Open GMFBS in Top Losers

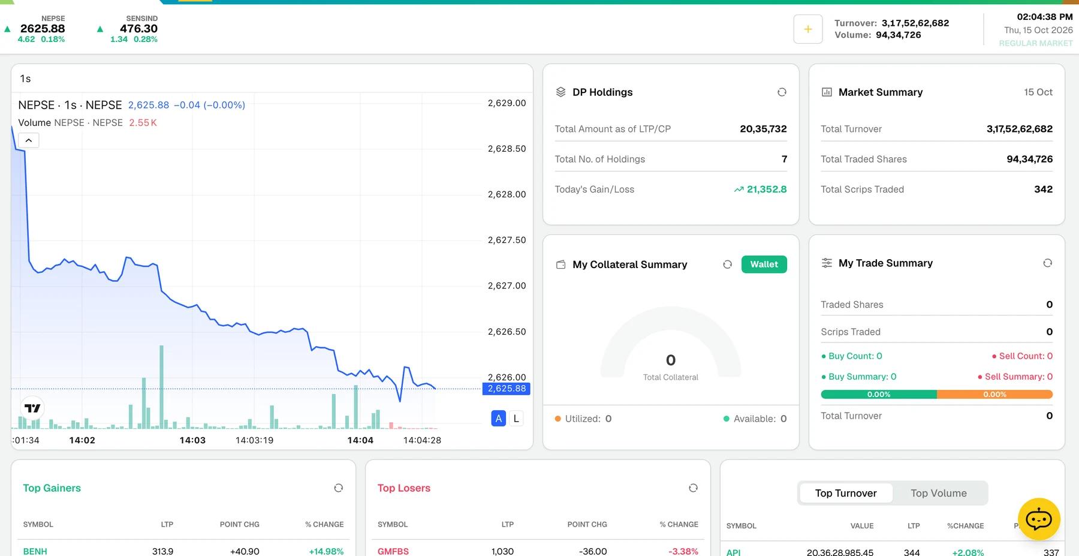(393, 551)
